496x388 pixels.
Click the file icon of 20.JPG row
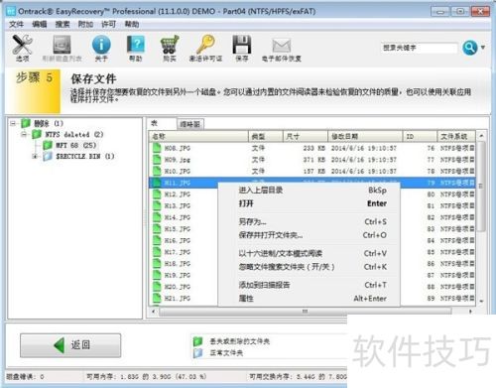157,287
